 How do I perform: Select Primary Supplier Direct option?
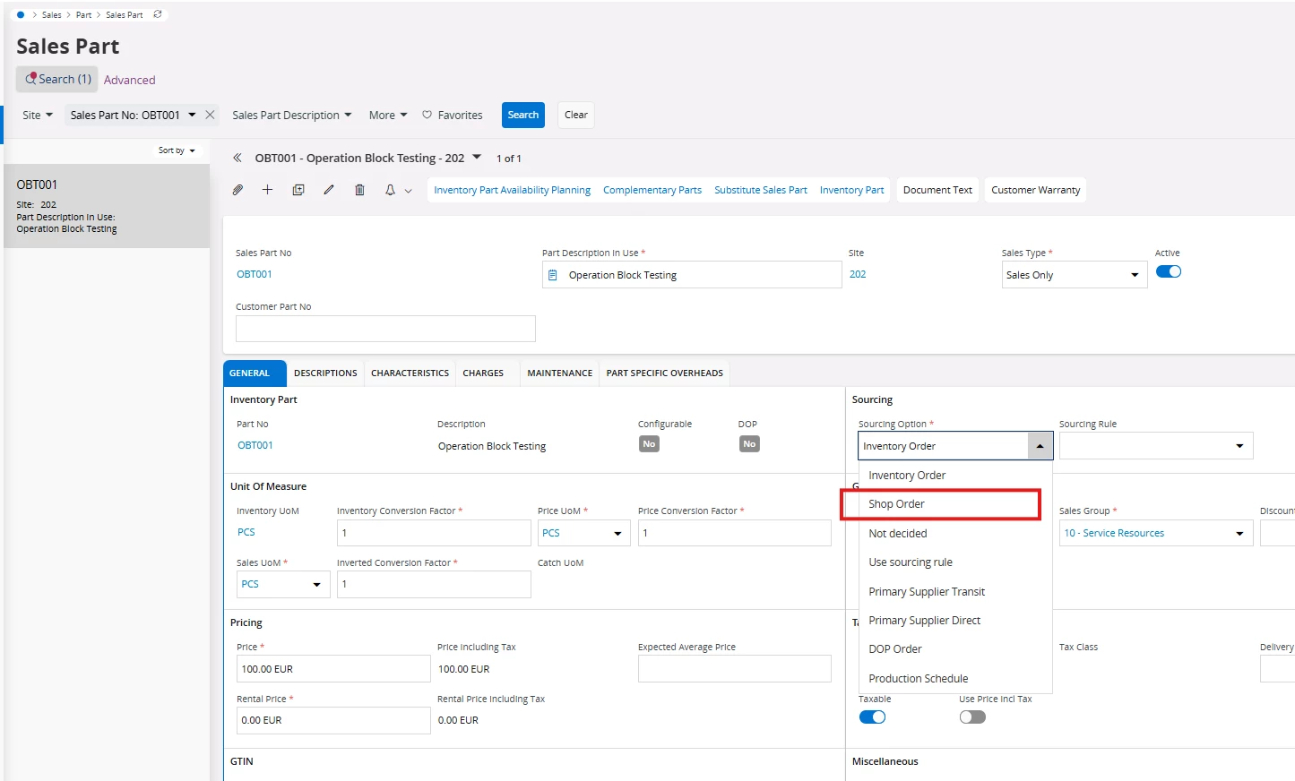tap(955, 621)
